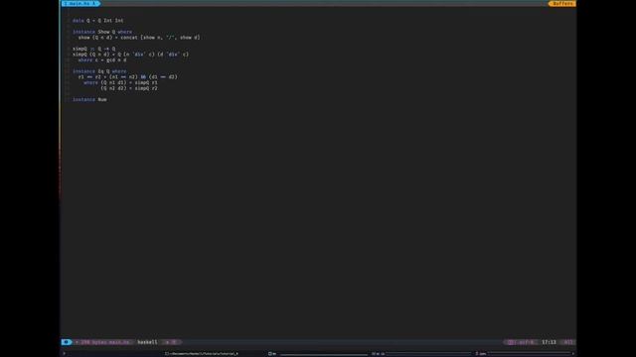The height and width of the screenshot is (357, 636).
Task: Click the line "(Q n1 d1) = simpQ r1"
Action: point(129,82)
